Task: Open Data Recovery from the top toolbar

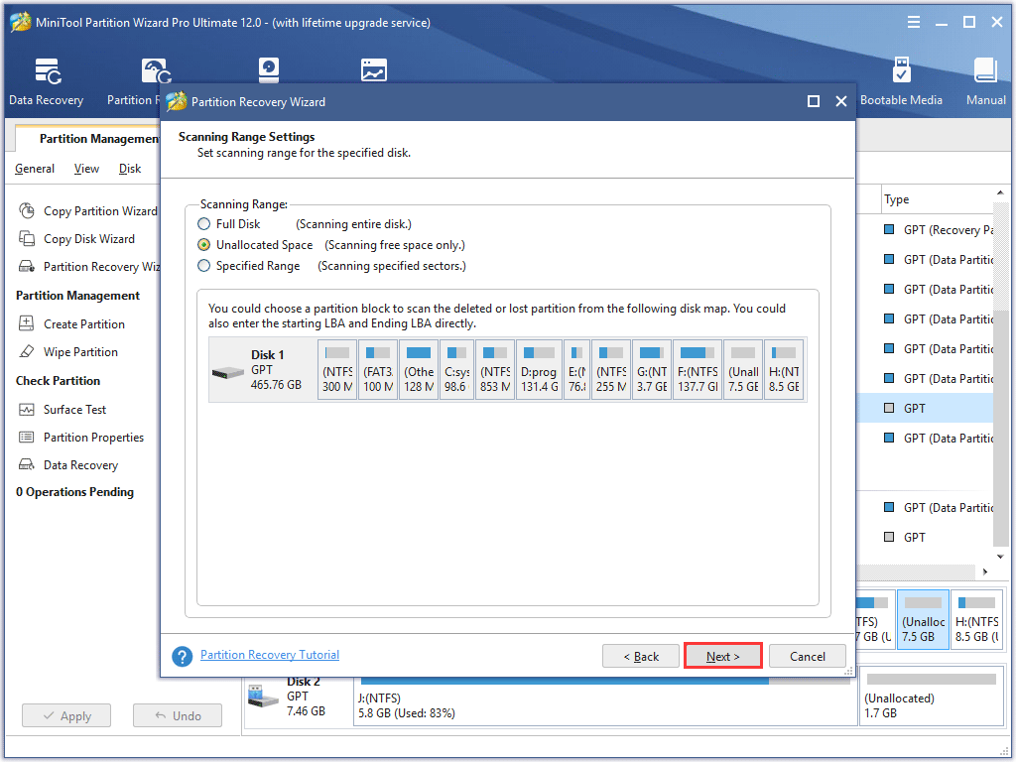Action: pos(46,81)
